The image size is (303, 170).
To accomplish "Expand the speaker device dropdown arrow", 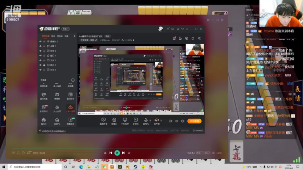I will (x=161, y=121).
